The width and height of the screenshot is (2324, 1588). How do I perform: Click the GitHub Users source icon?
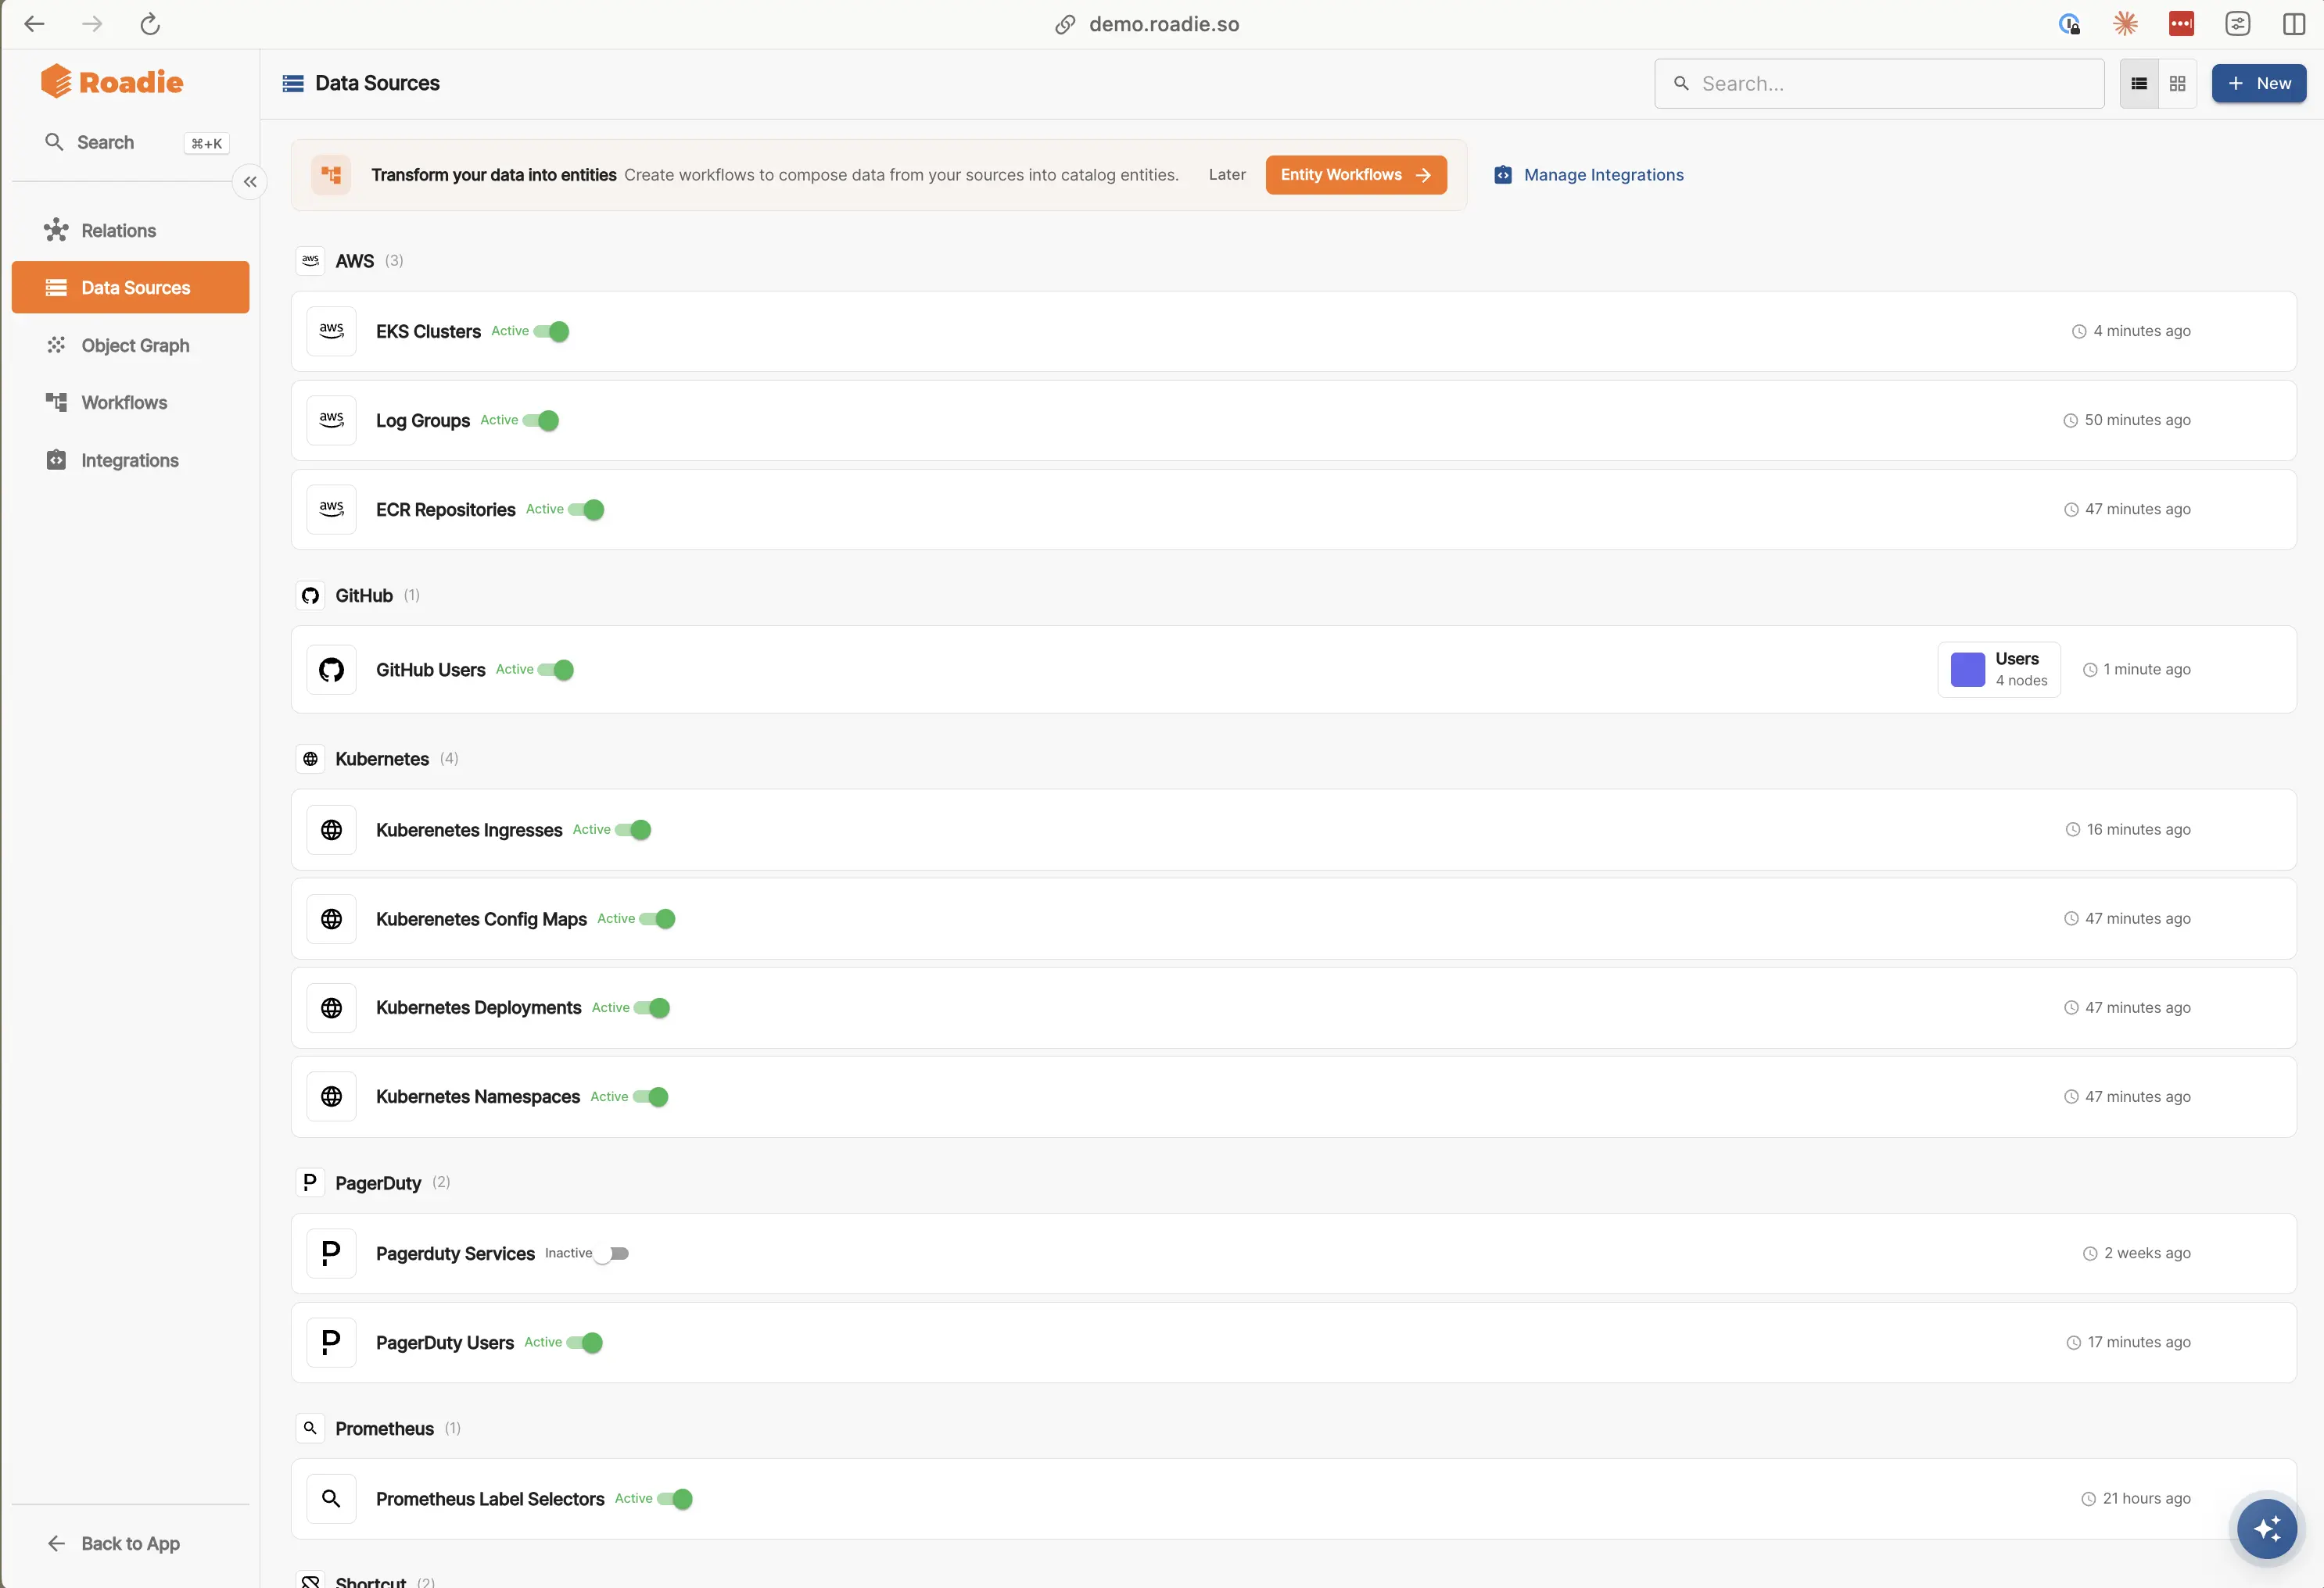331,669
